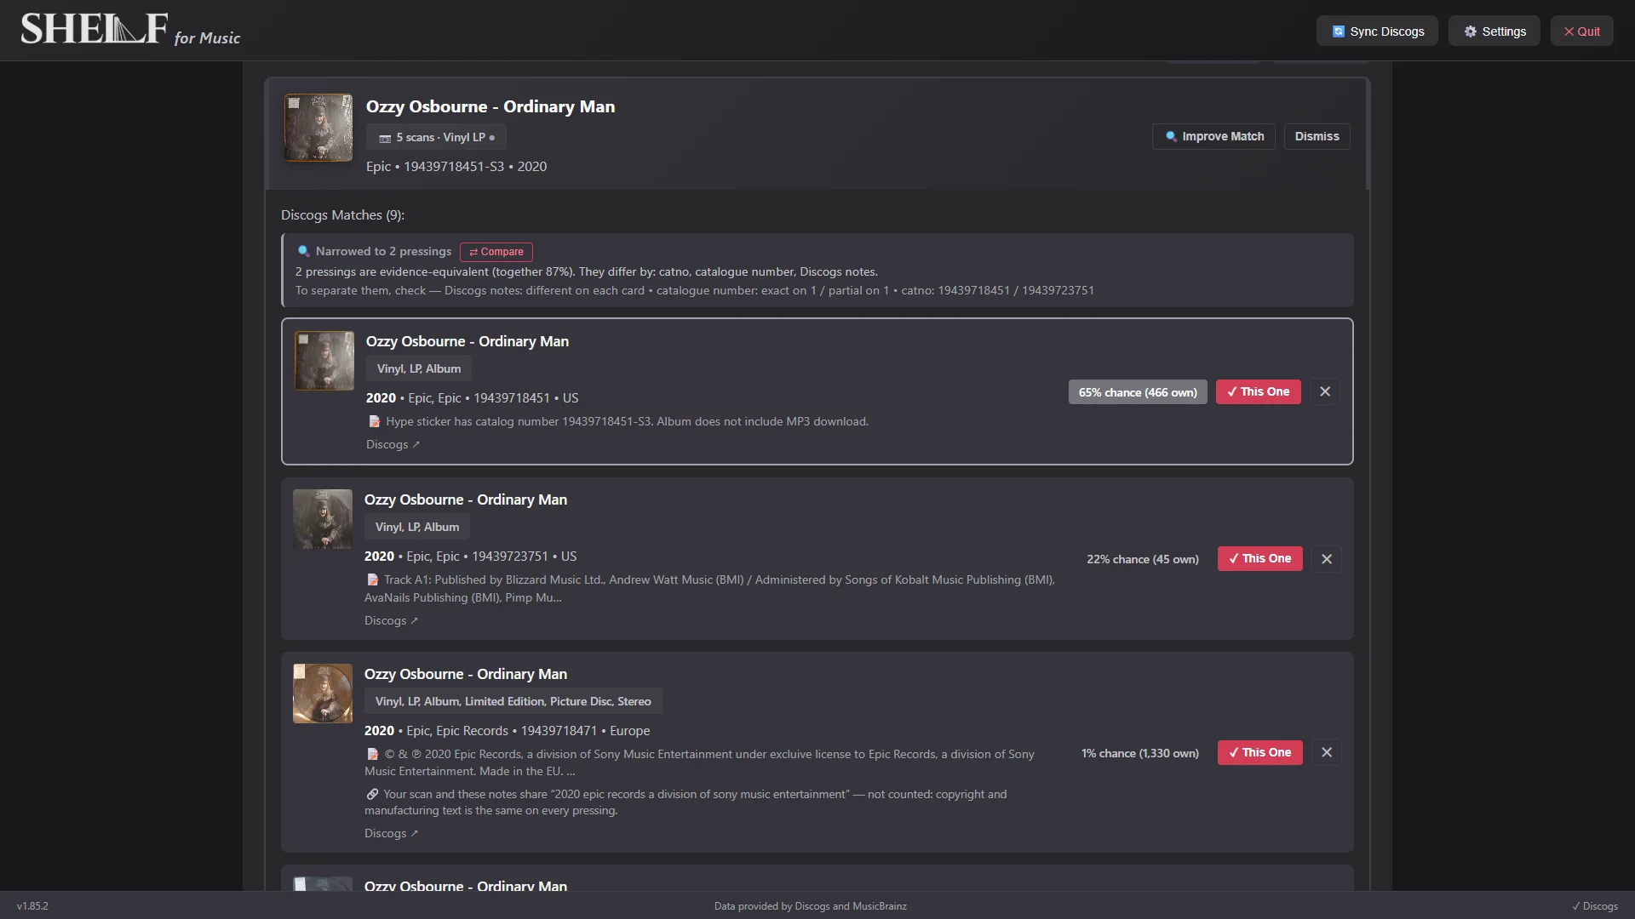Click the Discogs status indicator in the footer
This screenshot has height=919, width=1635.
(x=1594, y=906)
